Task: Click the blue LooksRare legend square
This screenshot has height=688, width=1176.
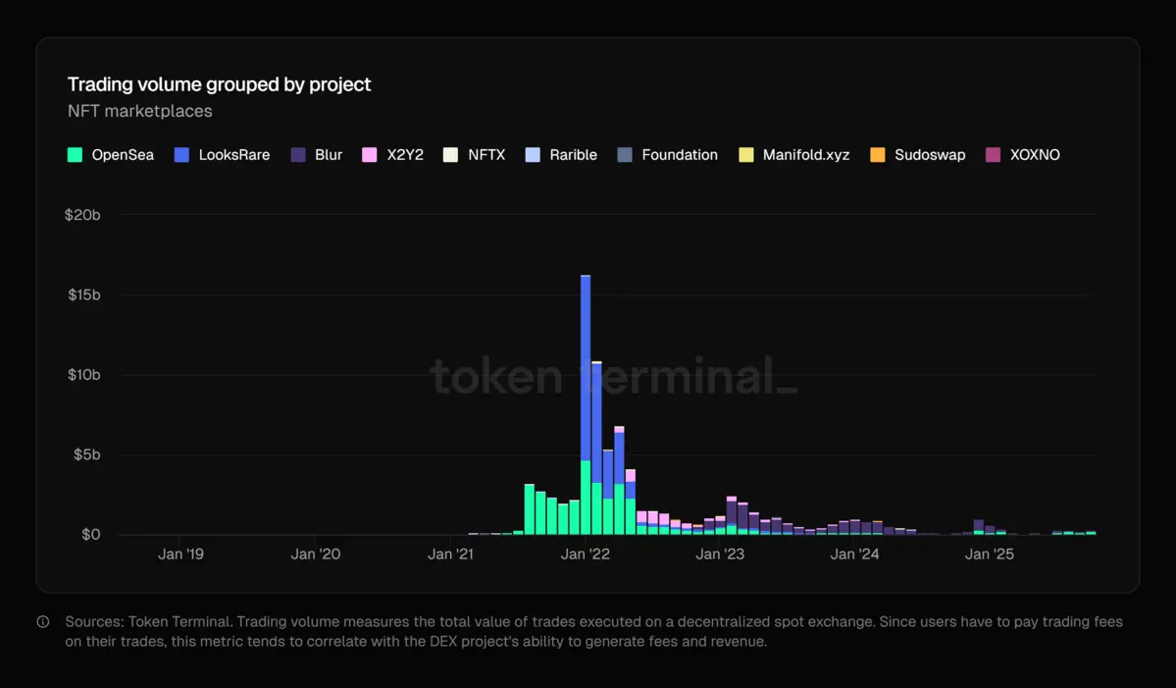Action: [181, 155]
